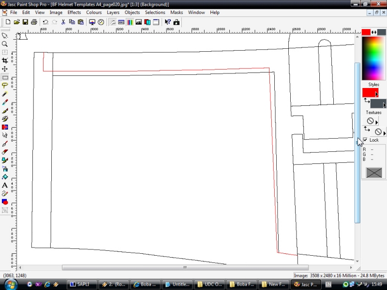Switch to SAPLI taskbar window
This screenshot has height=290, width=387.
82,284
